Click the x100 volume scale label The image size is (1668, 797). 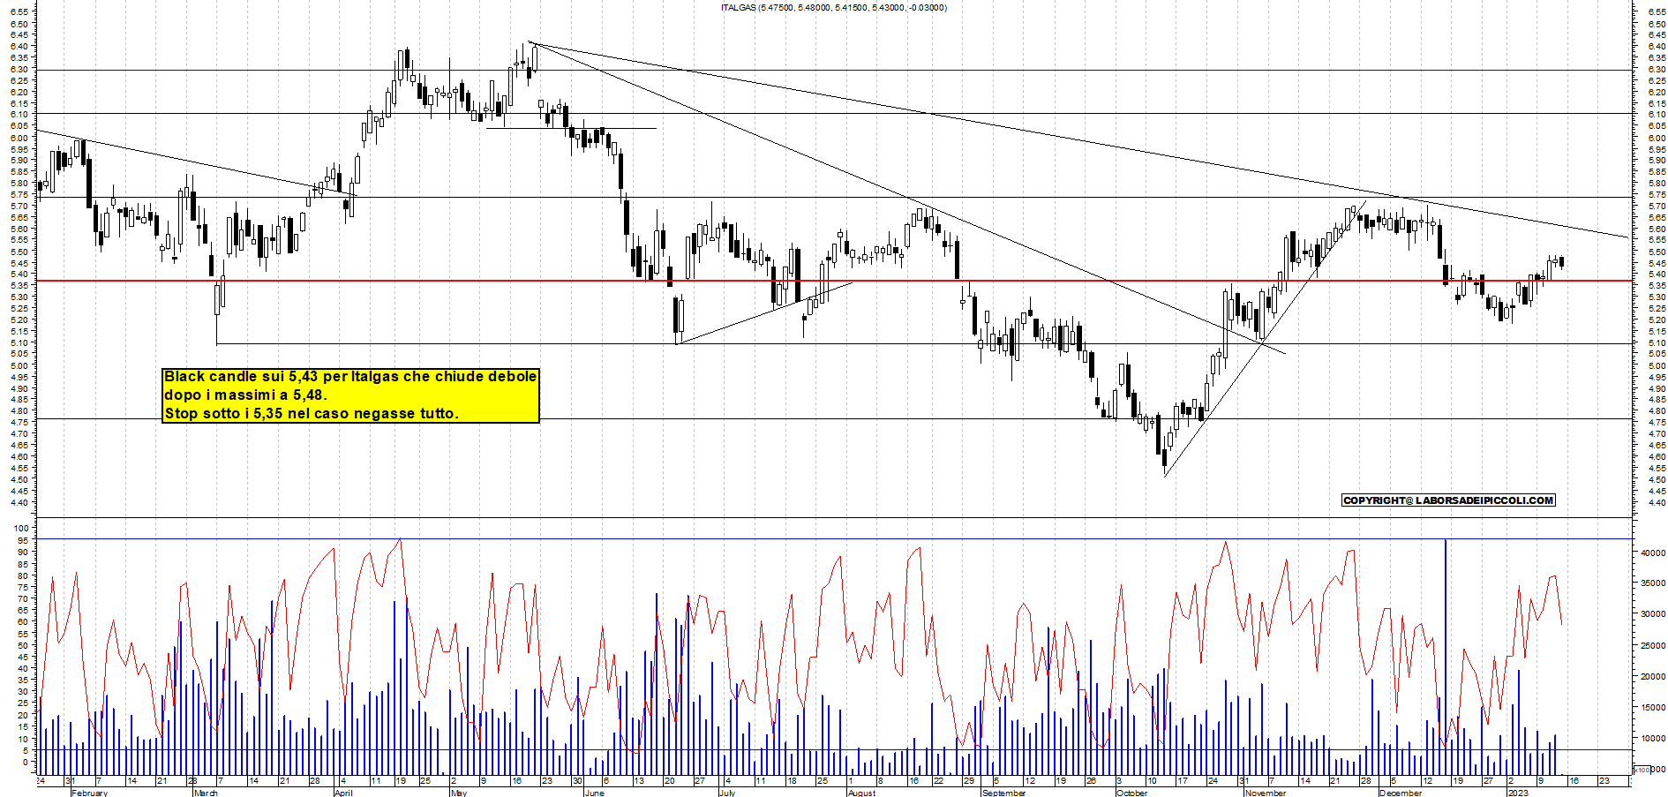point(1642,770)
